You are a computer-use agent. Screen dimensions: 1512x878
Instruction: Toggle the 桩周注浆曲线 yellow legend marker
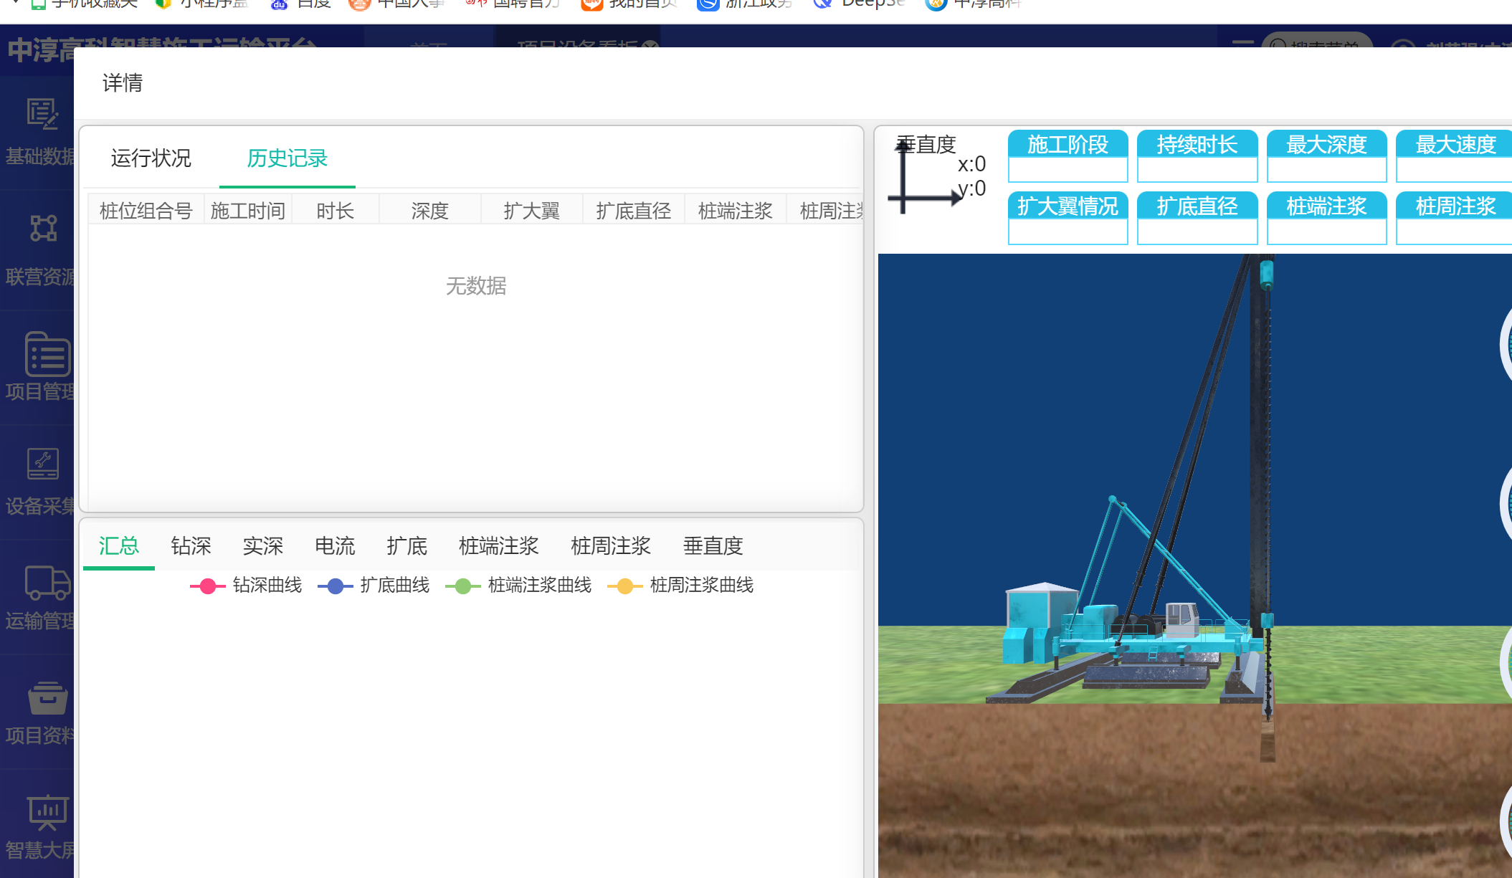pos(624,586)
